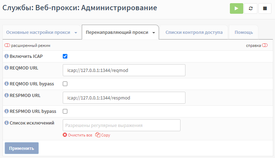Image resolution: width=275 pixels, height=158 pixels.
Task: Uncheck the Включить ICAP checkbox
Action: (65, 56)
